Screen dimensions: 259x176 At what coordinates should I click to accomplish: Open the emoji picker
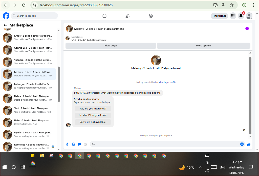pyautogui.click(x=242, y=144)
